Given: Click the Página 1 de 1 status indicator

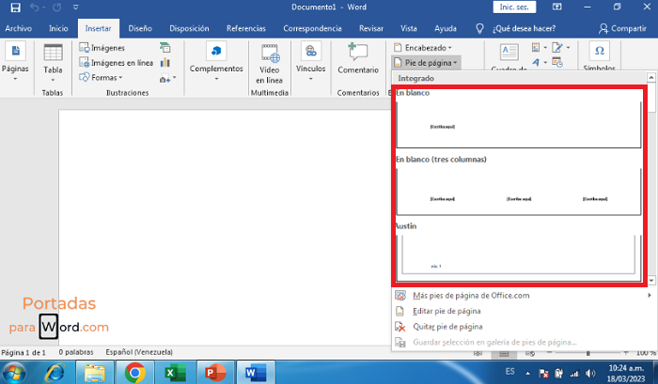Looking at the screenshot, I should point(23,352).
